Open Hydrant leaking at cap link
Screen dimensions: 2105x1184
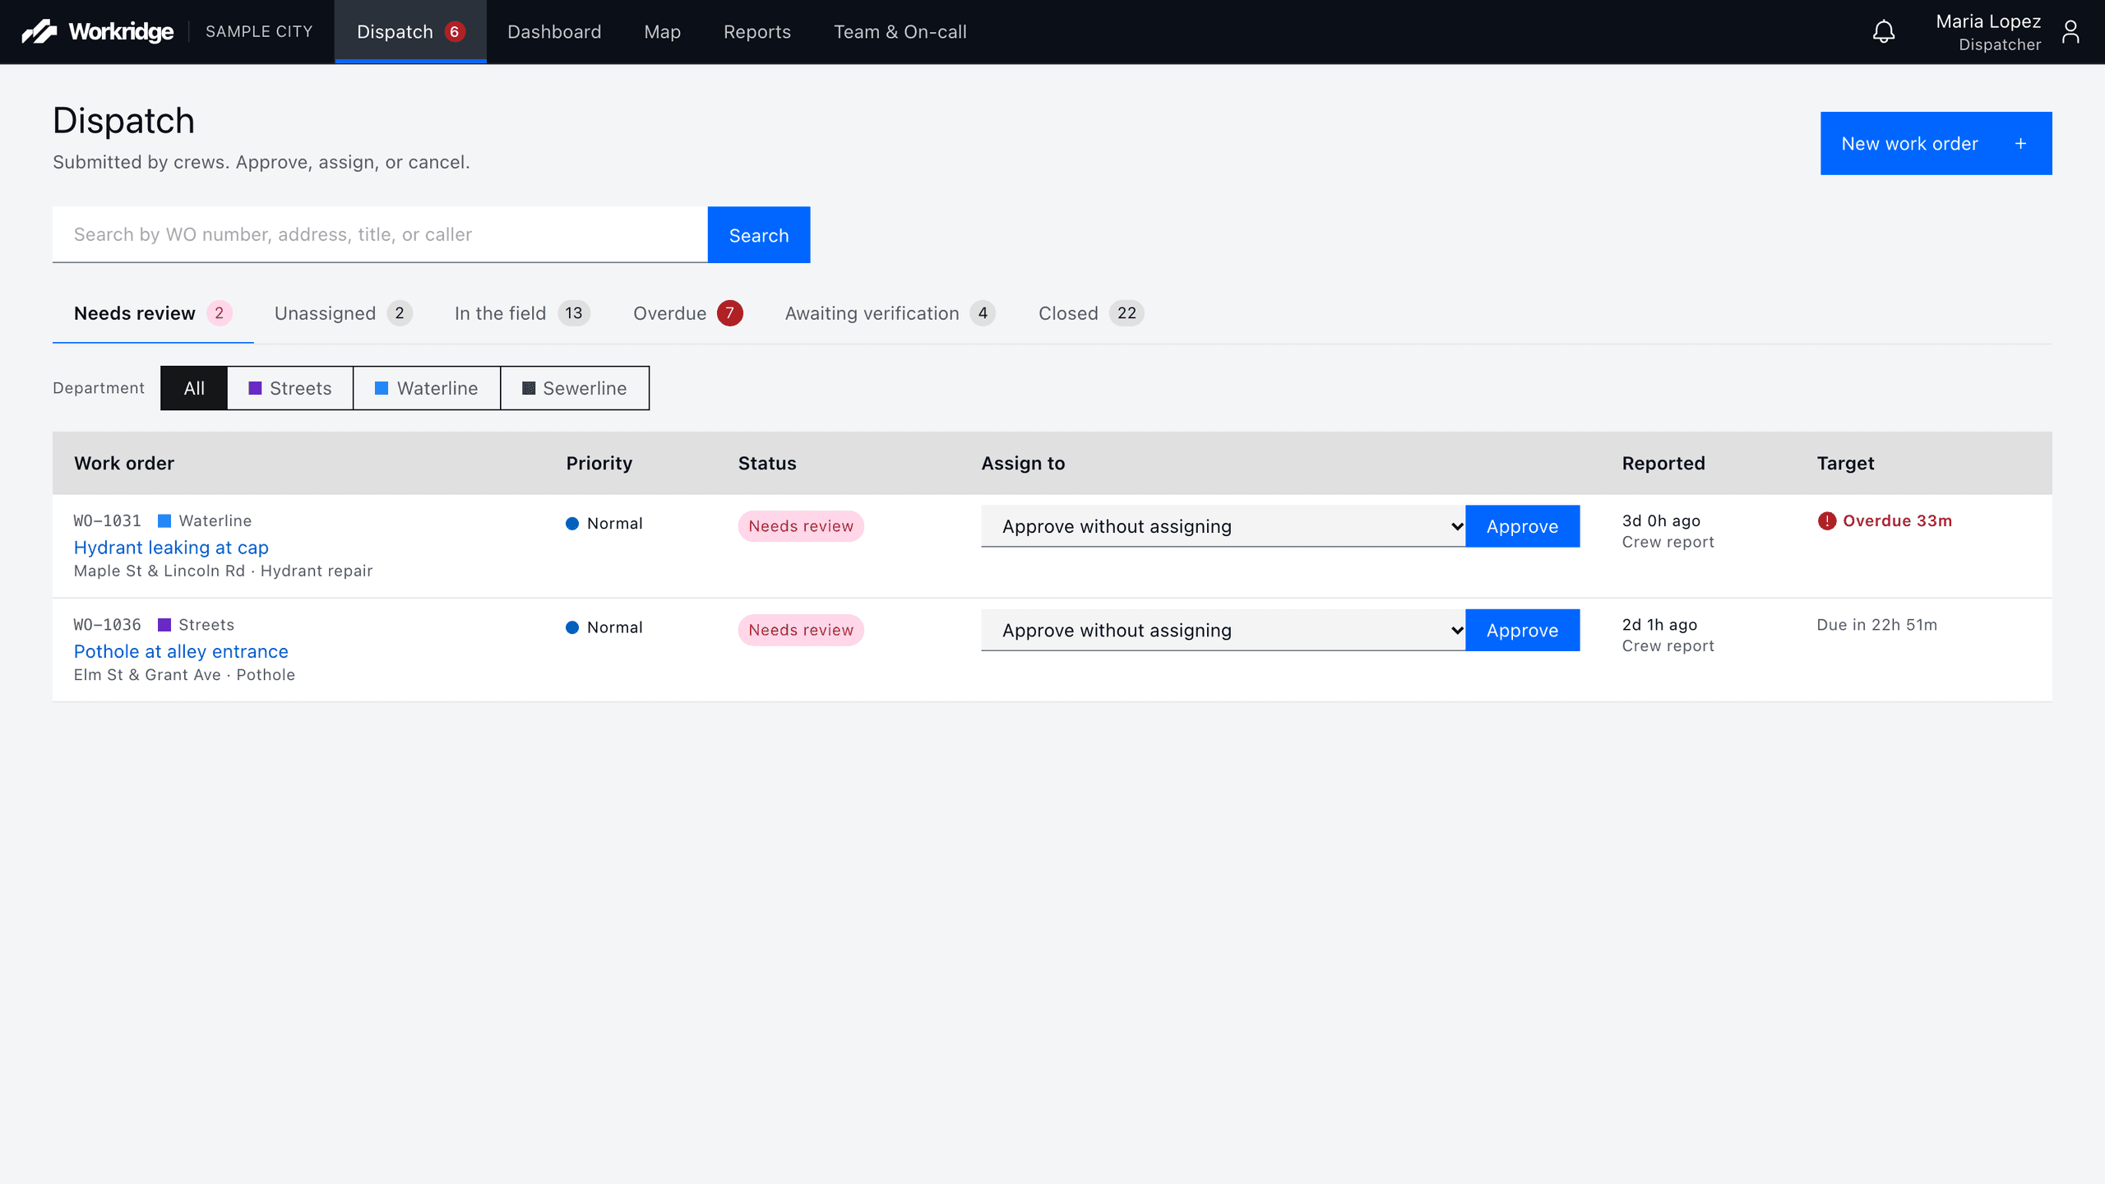pos(171,548)
